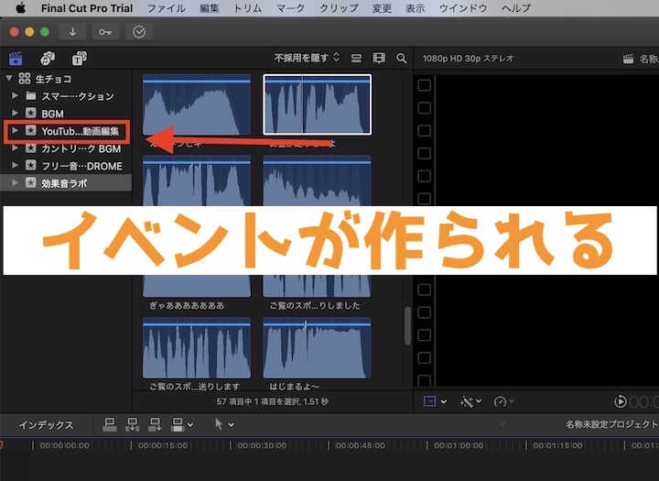Click the スマー…クション folder row
The image size is (659, 481).
pyautogui.click(x=66, y=96)
